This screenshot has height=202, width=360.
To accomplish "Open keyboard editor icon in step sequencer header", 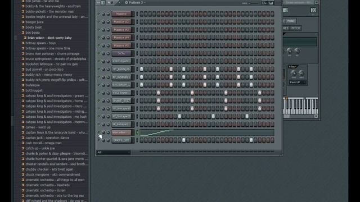I will (x=271, y=3).
